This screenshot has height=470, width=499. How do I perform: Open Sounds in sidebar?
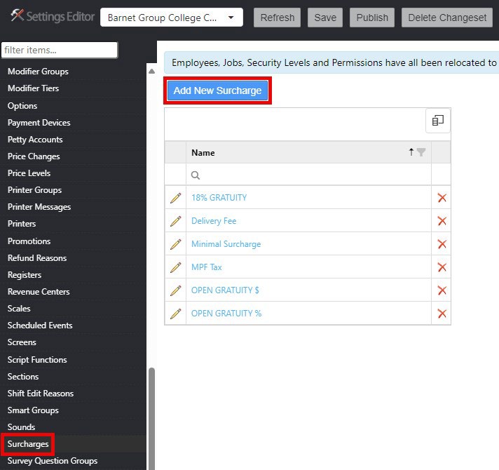pos(21,427)
